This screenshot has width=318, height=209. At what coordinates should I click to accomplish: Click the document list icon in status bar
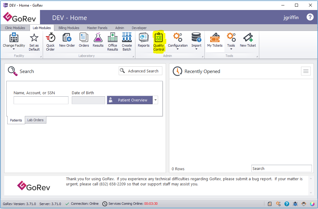pos(270,204)
